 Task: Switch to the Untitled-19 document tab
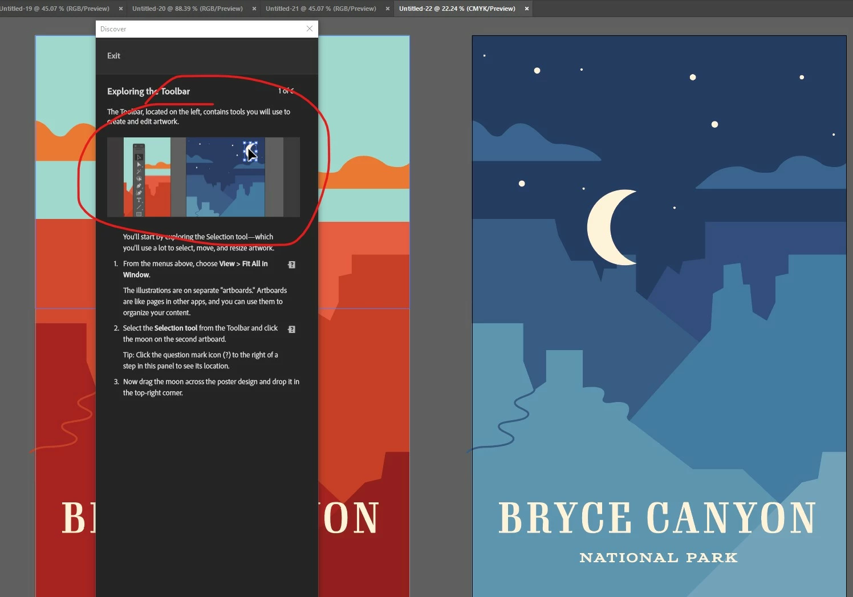point(55,9)
